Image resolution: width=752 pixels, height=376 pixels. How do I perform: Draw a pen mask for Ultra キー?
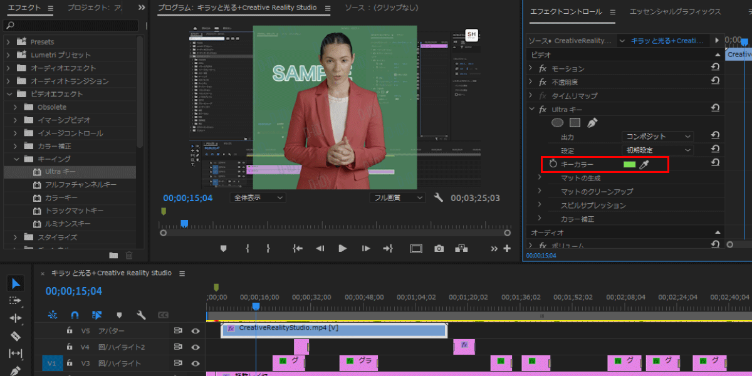point(592,123)
